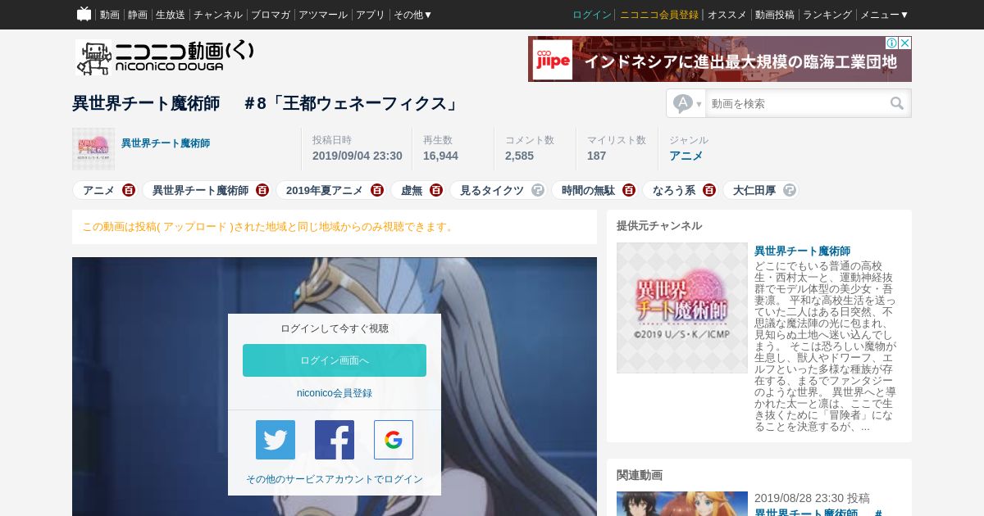Viewport: 984px width, 516px height.
Task: Log in with the Google icon
Action: [394, 440]
